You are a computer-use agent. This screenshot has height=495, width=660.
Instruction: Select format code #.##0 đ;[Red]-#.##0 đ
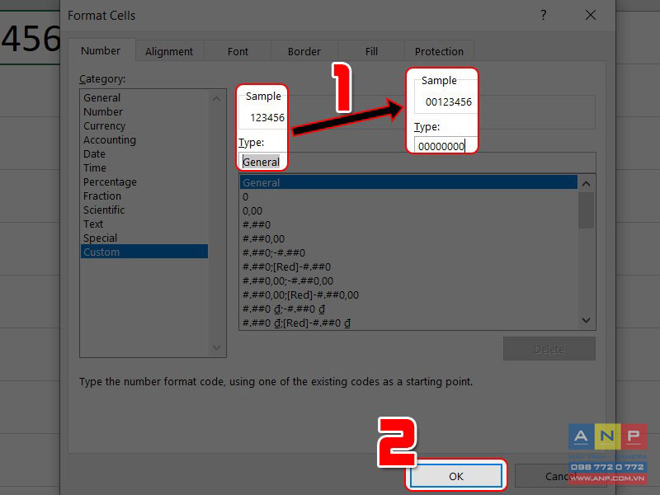408,323
